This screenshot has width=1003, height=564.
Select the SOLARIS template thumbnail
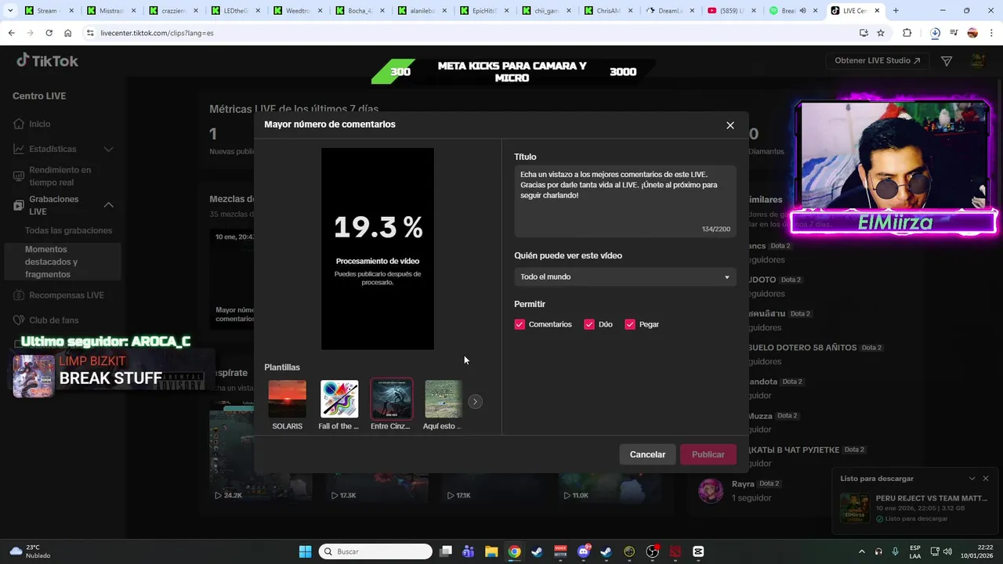287,399
